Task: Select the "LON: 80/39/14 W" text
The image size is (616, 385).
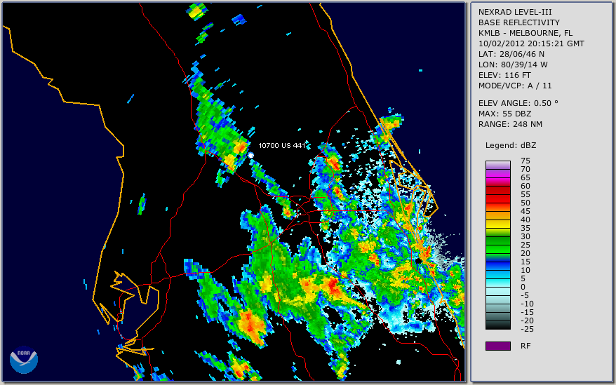Action: point(513,65)
